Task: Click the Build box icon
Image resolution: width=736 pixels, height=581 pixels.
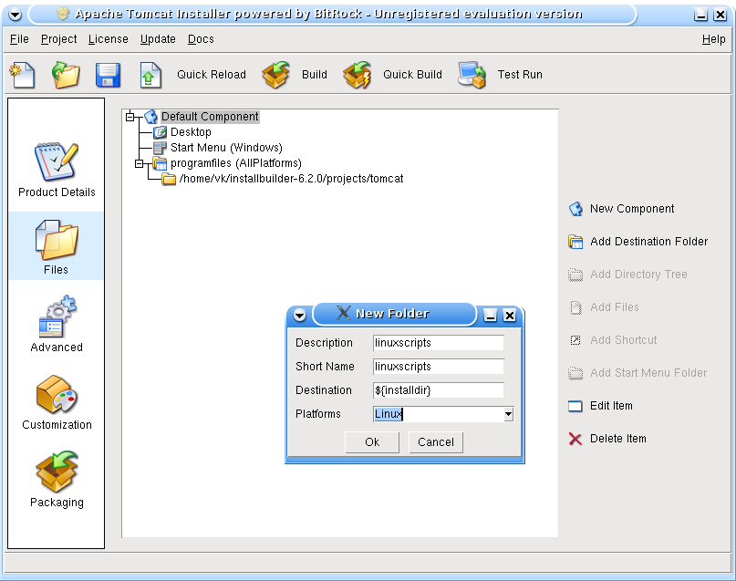Action: [276, 75]
